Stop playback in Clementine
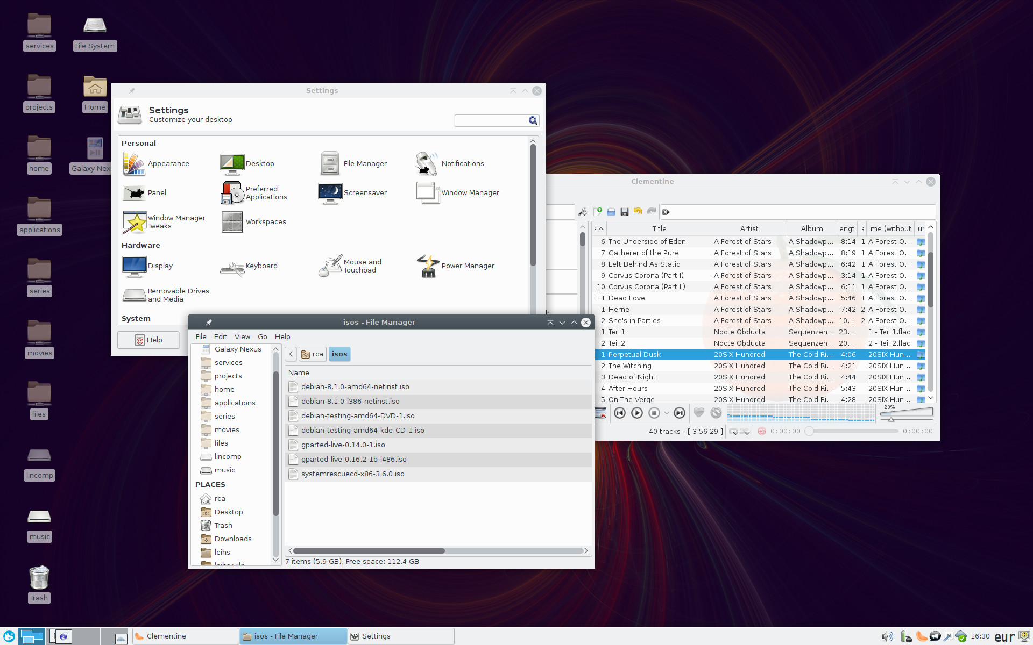 [x=654, y=413]
